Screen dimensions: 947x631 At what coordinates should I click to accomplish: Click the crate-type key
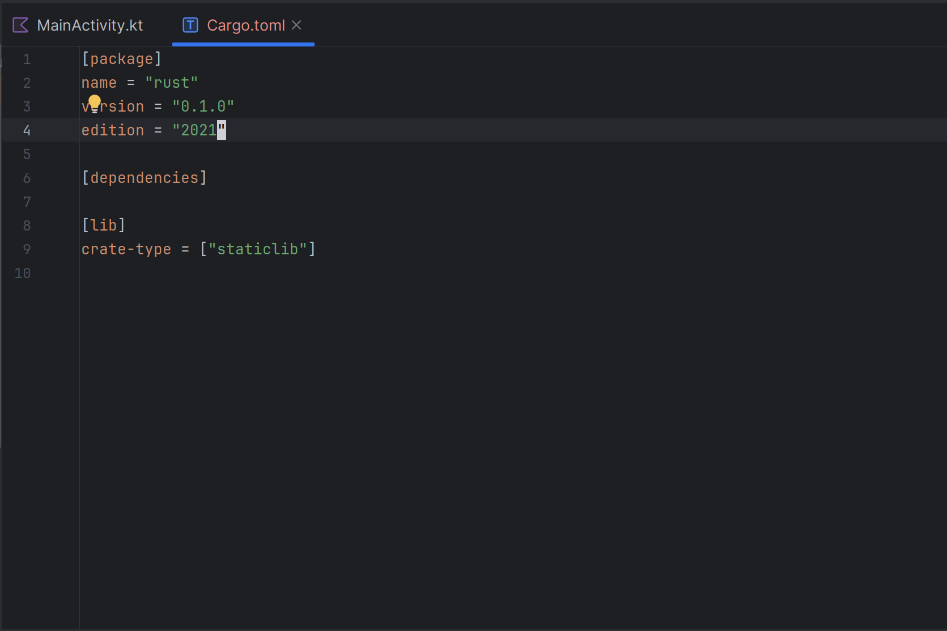coord(126,249)
